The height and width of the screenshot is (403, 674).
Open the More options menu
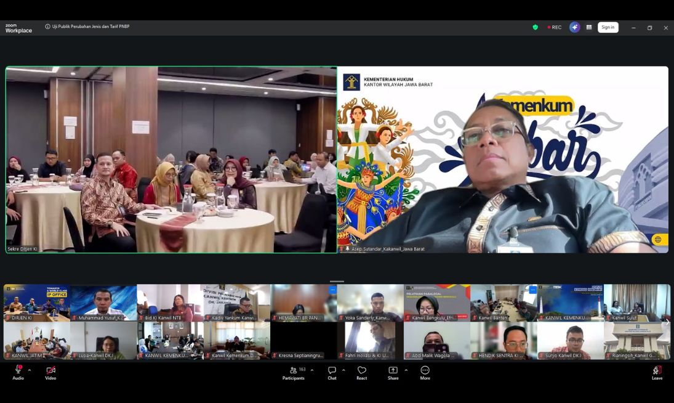(x=425, y=372)
